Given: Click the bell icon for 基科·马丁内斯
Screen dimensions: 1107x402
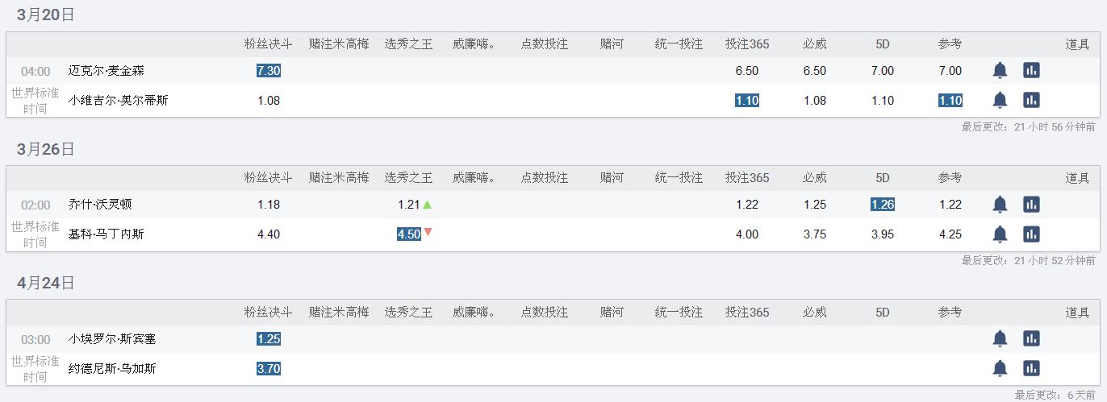Looking at the screenshot, I should click(1000, 234).
